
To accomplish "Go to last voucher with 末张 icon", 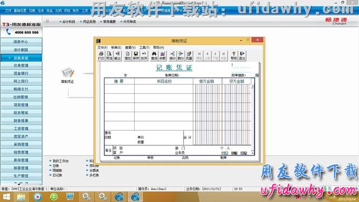I will click(224, 56).
